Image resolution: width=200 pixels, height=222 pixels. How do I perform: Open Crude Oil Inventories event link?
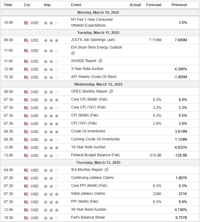[x=88, y=131]
